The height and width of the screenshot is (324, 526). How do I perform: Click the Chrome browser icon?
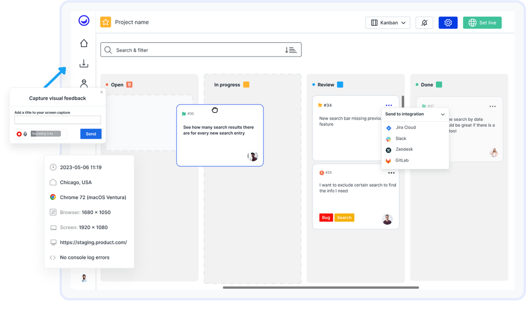[x=53, y=197]
